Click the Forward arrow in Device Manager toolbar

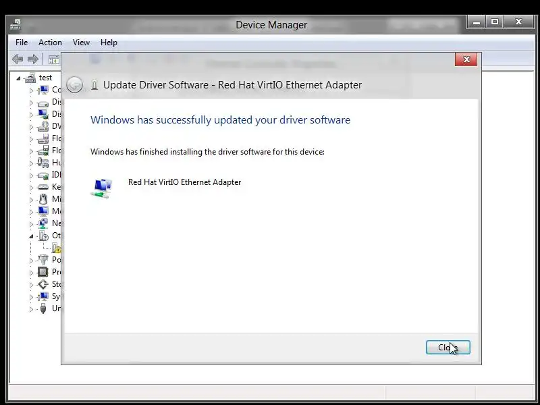[x=33, y=59]
